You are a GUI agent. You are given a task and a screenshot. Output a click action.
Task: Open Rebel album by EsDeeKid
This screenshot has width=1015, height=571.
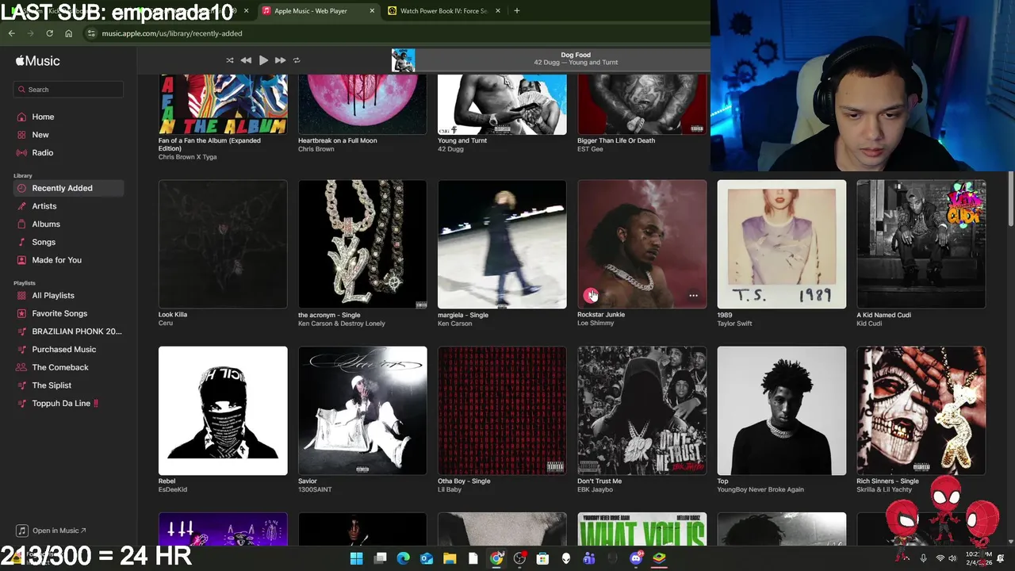tap(223, 411)
